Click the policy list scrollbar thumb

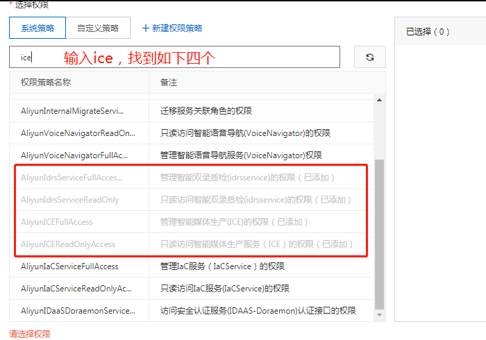[379, 235]
